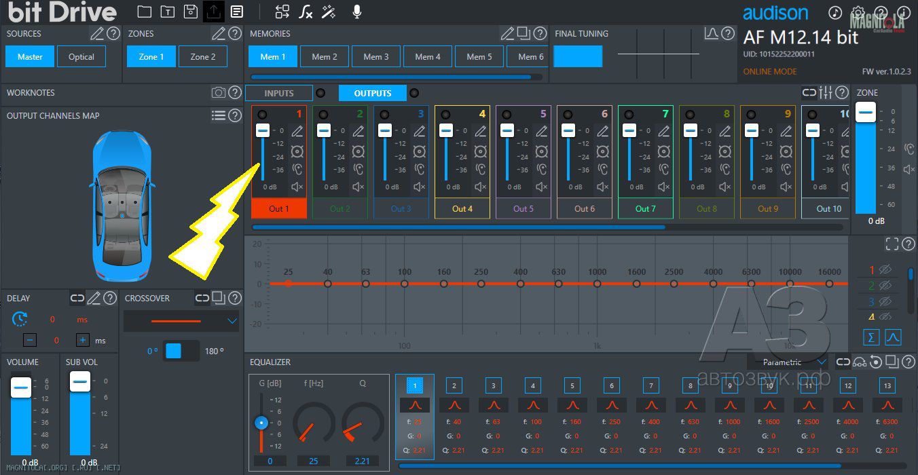Click the save floppy disk icon
This screenshot has width=918, height=475.
191,12
